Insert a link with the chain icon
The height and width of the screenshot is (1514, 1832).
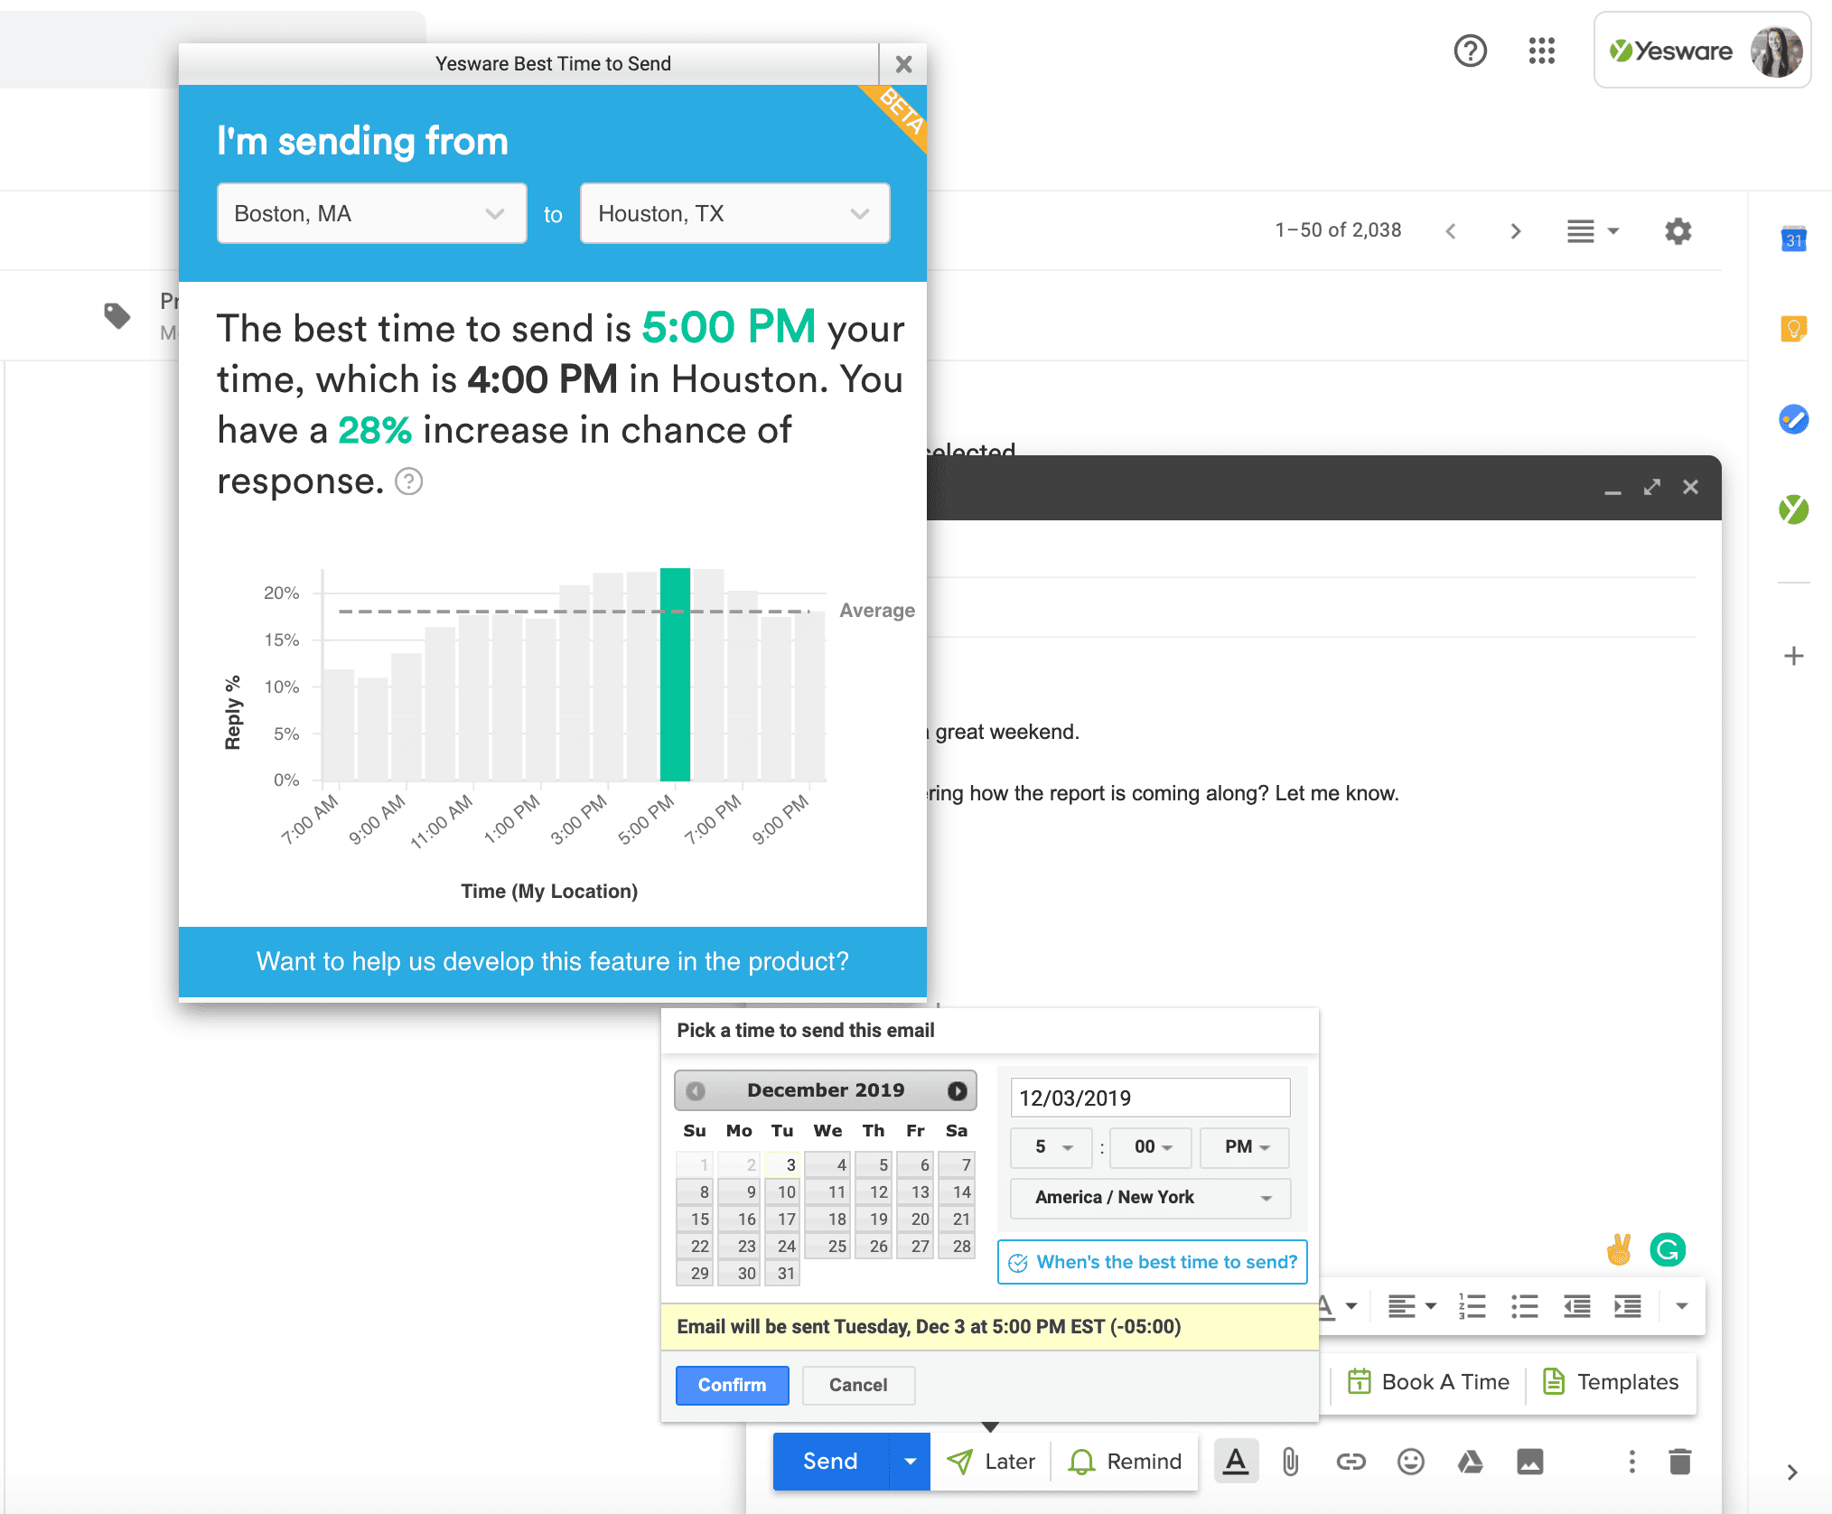[1351, 1462]
